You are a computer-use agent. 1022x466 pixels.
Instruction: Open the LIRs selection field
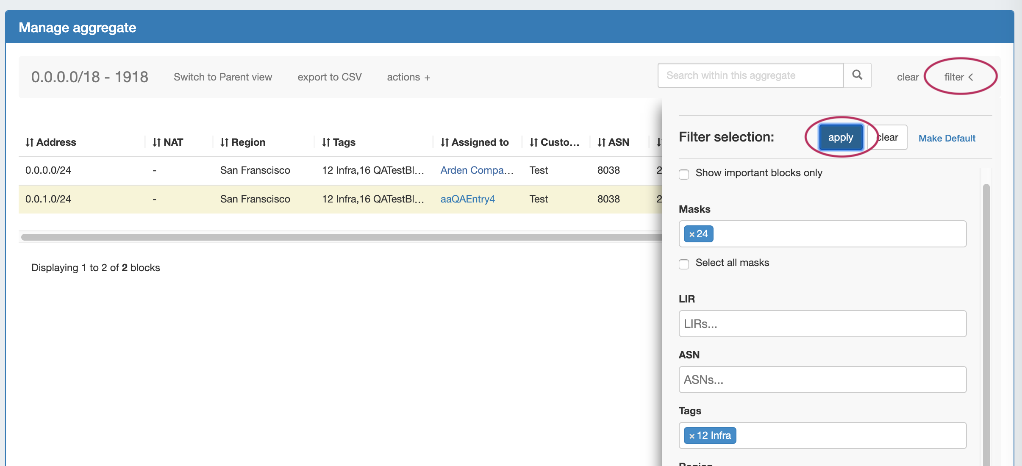(822, 324)
